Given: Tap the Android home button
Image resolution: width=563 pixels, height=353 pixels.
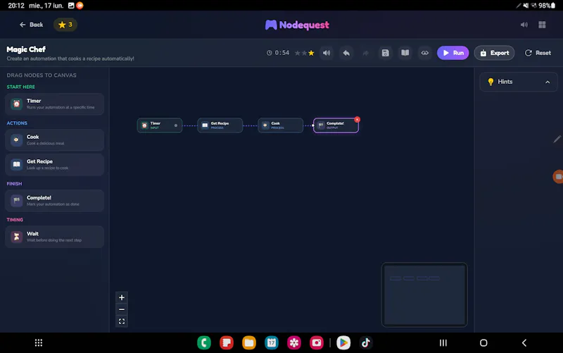Looking at the screenshot, I should pos(483,343).
